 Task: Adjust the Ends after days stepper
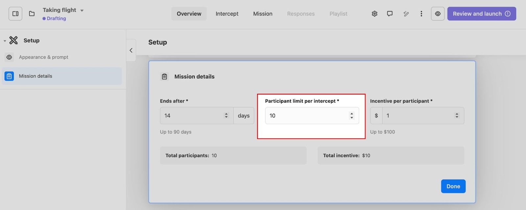pos(226,116)
